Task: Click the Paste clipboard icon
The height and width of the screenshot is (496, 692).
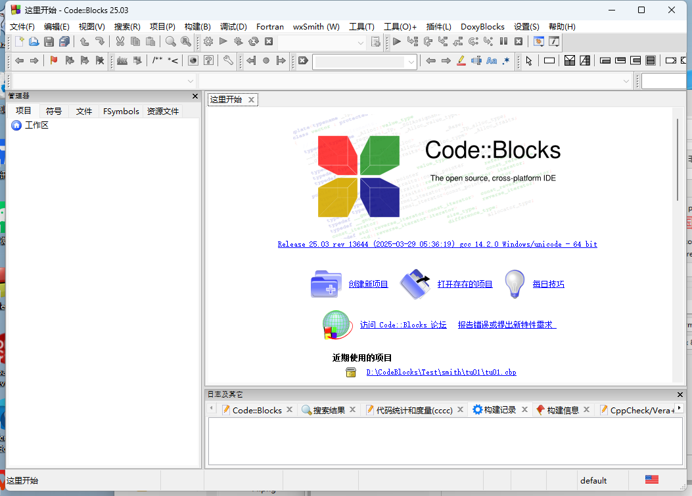Action: (150, 42)
